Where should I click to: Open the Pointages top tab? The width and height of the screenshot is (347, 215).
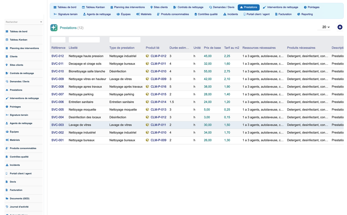coord(311,7)
